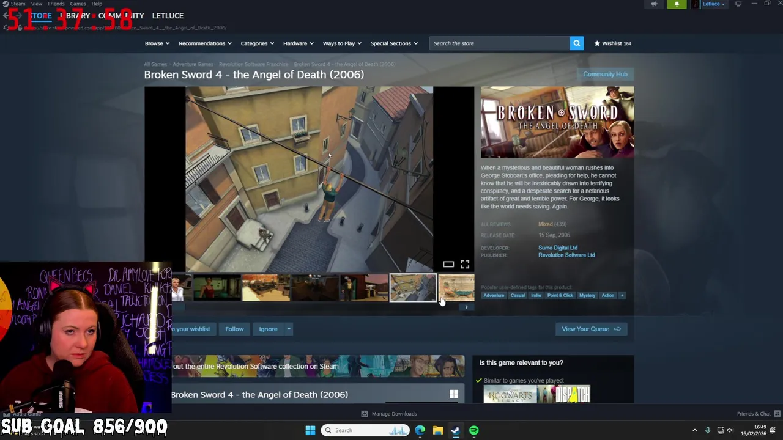Image resolution: width=783 pixels, height=440 pixels.
Task: Click the microphone system tray icon
Action: pyautogui.click(x=708, y=430)
